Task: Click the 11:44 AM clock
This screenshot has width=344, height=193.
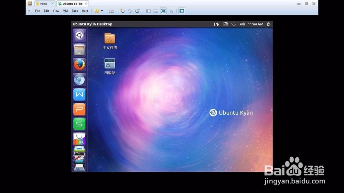Action: (x=255, y=24)
